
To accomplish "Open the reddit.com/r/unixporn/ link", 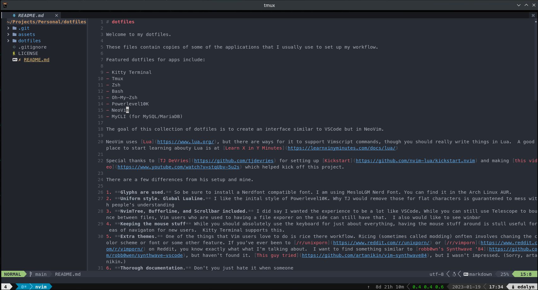I will point(381,243).
